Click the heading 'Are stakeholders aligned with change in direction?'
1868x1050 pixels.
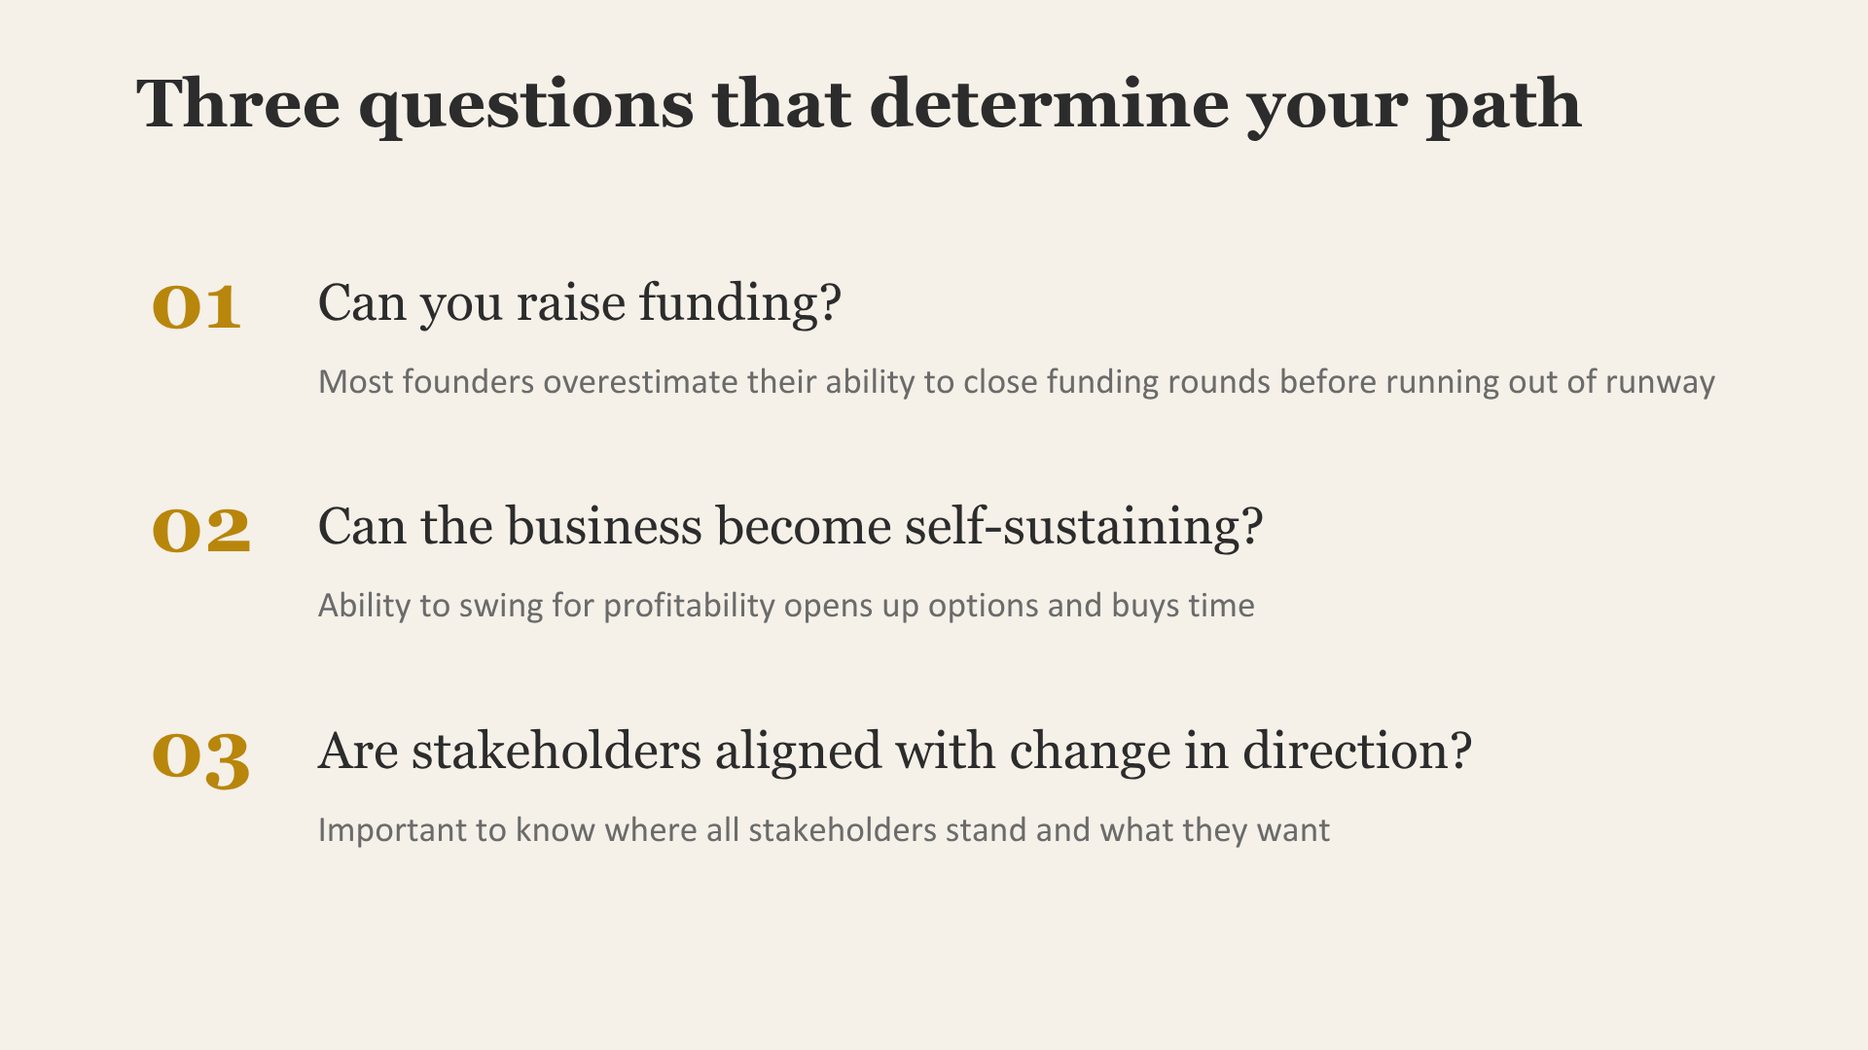click(895, 752)
